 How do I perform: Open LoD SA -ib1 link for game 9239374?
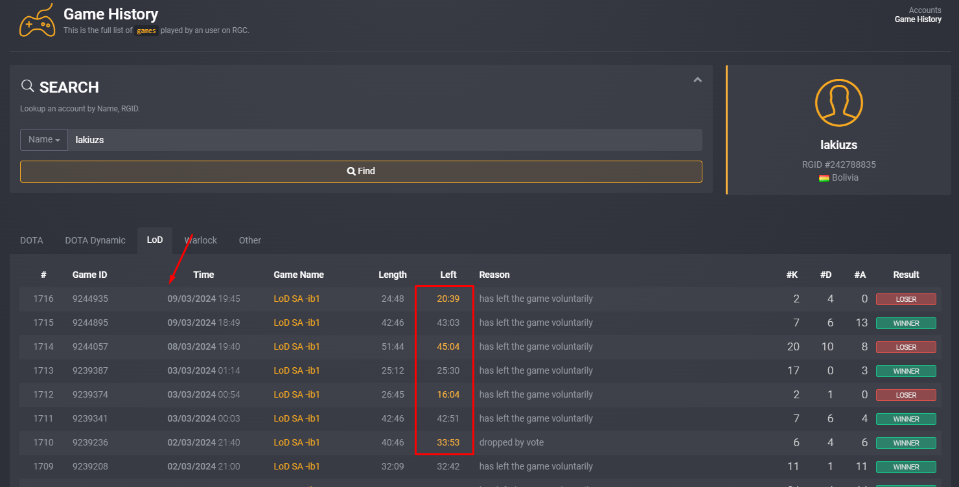tap(297, 394)
